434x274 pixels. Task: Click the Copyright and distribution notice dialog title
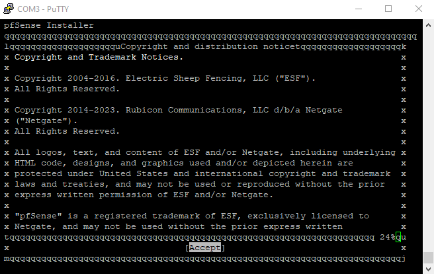tap(210, 46)
